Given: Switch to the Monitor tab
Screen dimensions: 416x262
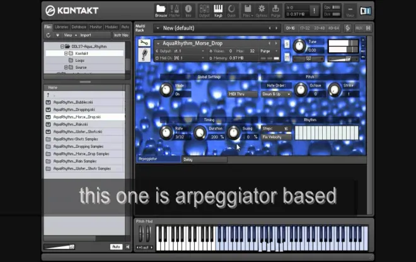Looking at the screenshot, I should pyautogui.click(x=96, y=27).
